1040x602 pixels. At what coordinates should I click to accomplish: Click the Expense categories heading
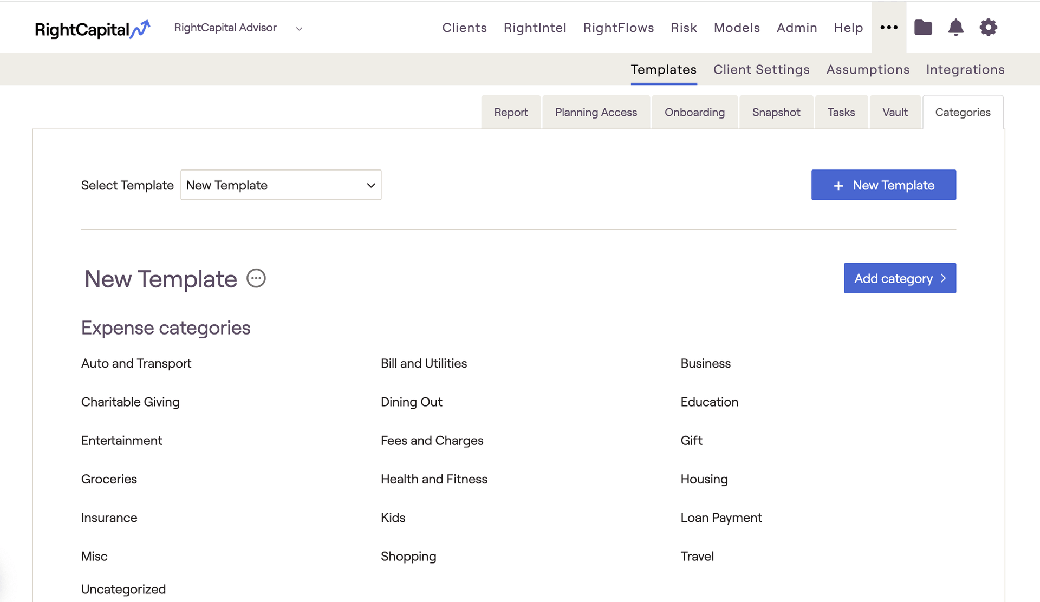coord(166,328)
